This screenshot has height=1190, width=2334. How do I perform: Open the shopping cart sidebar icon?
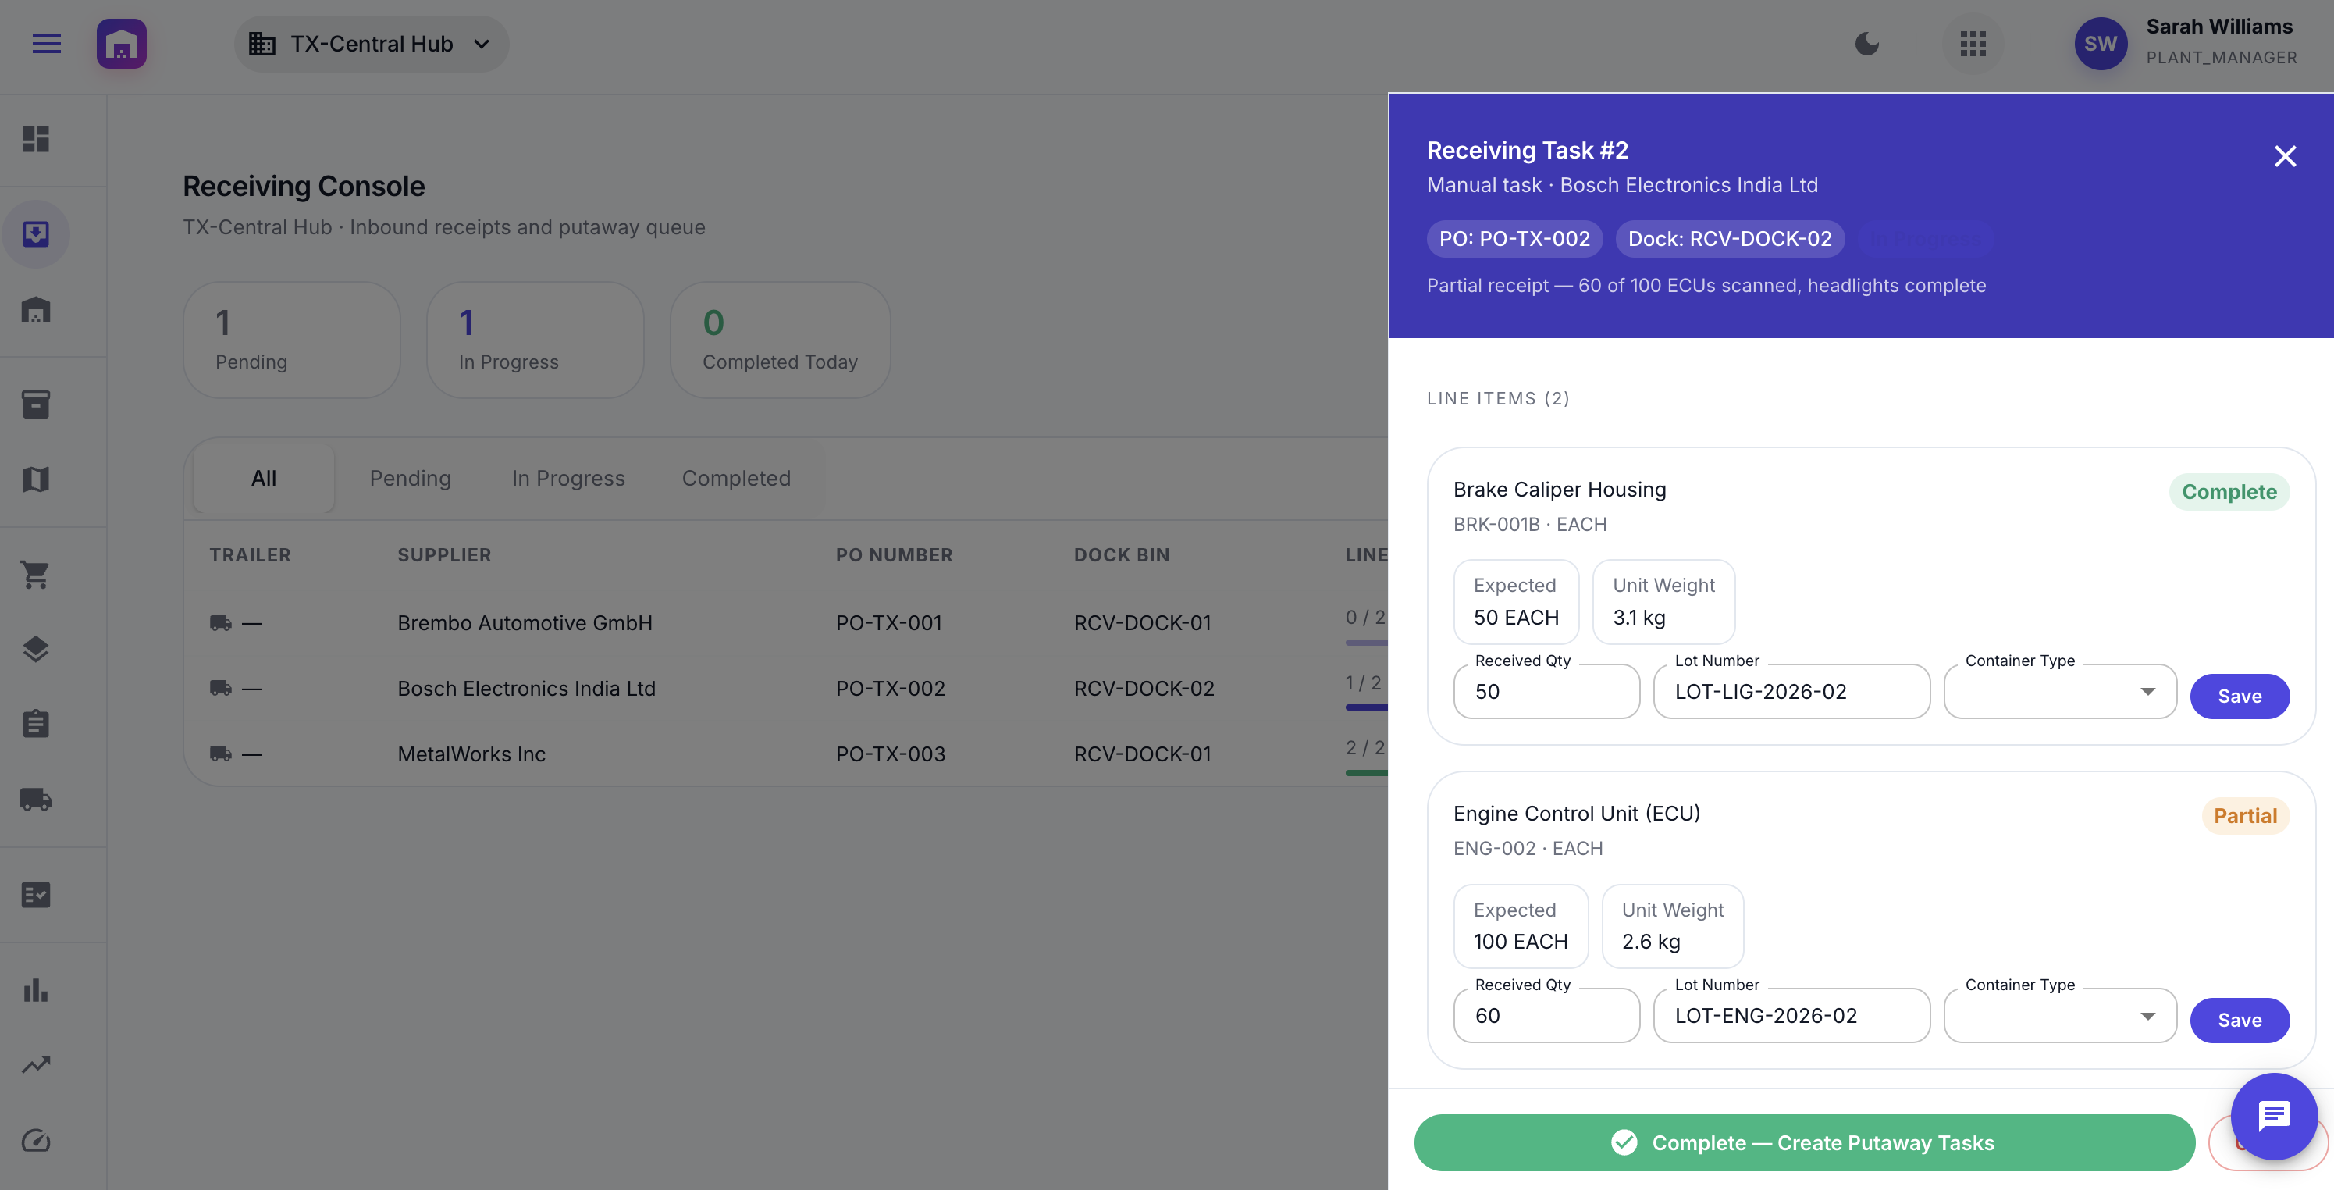pos(35,574)
